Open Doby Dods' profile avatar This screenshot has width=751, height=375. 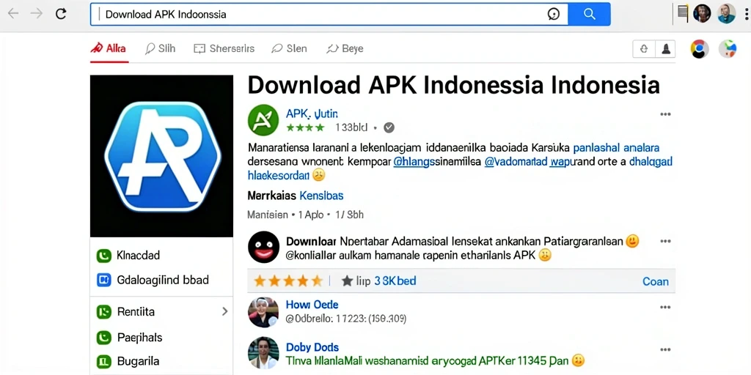click(263, 353)
